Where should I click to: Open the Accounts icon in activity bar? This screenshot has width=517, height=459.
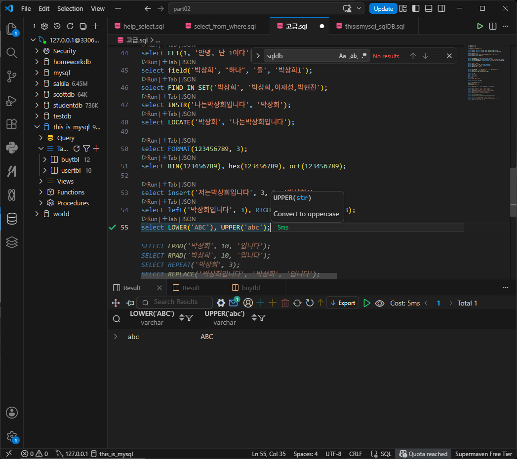point(12,413)
